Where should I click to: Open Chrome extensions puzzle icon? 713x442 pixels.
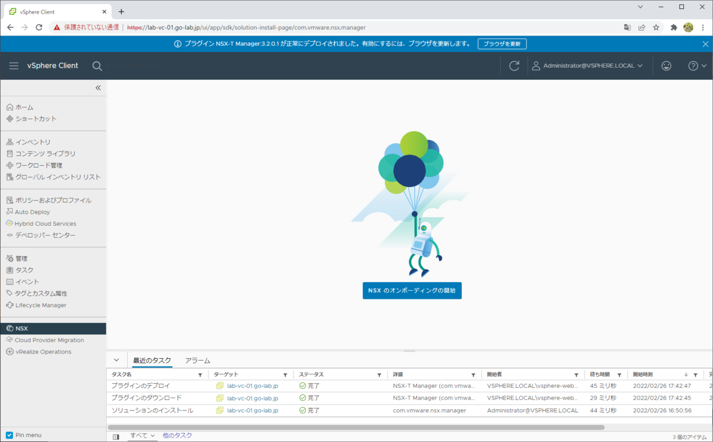pos(674,27)
